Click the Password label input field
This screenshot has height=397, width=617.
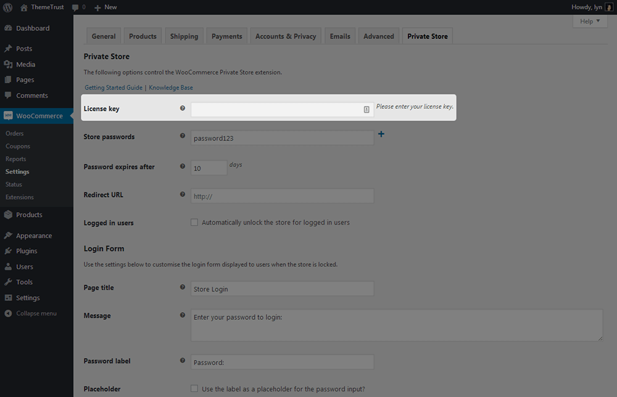click(x=282, y=362)
